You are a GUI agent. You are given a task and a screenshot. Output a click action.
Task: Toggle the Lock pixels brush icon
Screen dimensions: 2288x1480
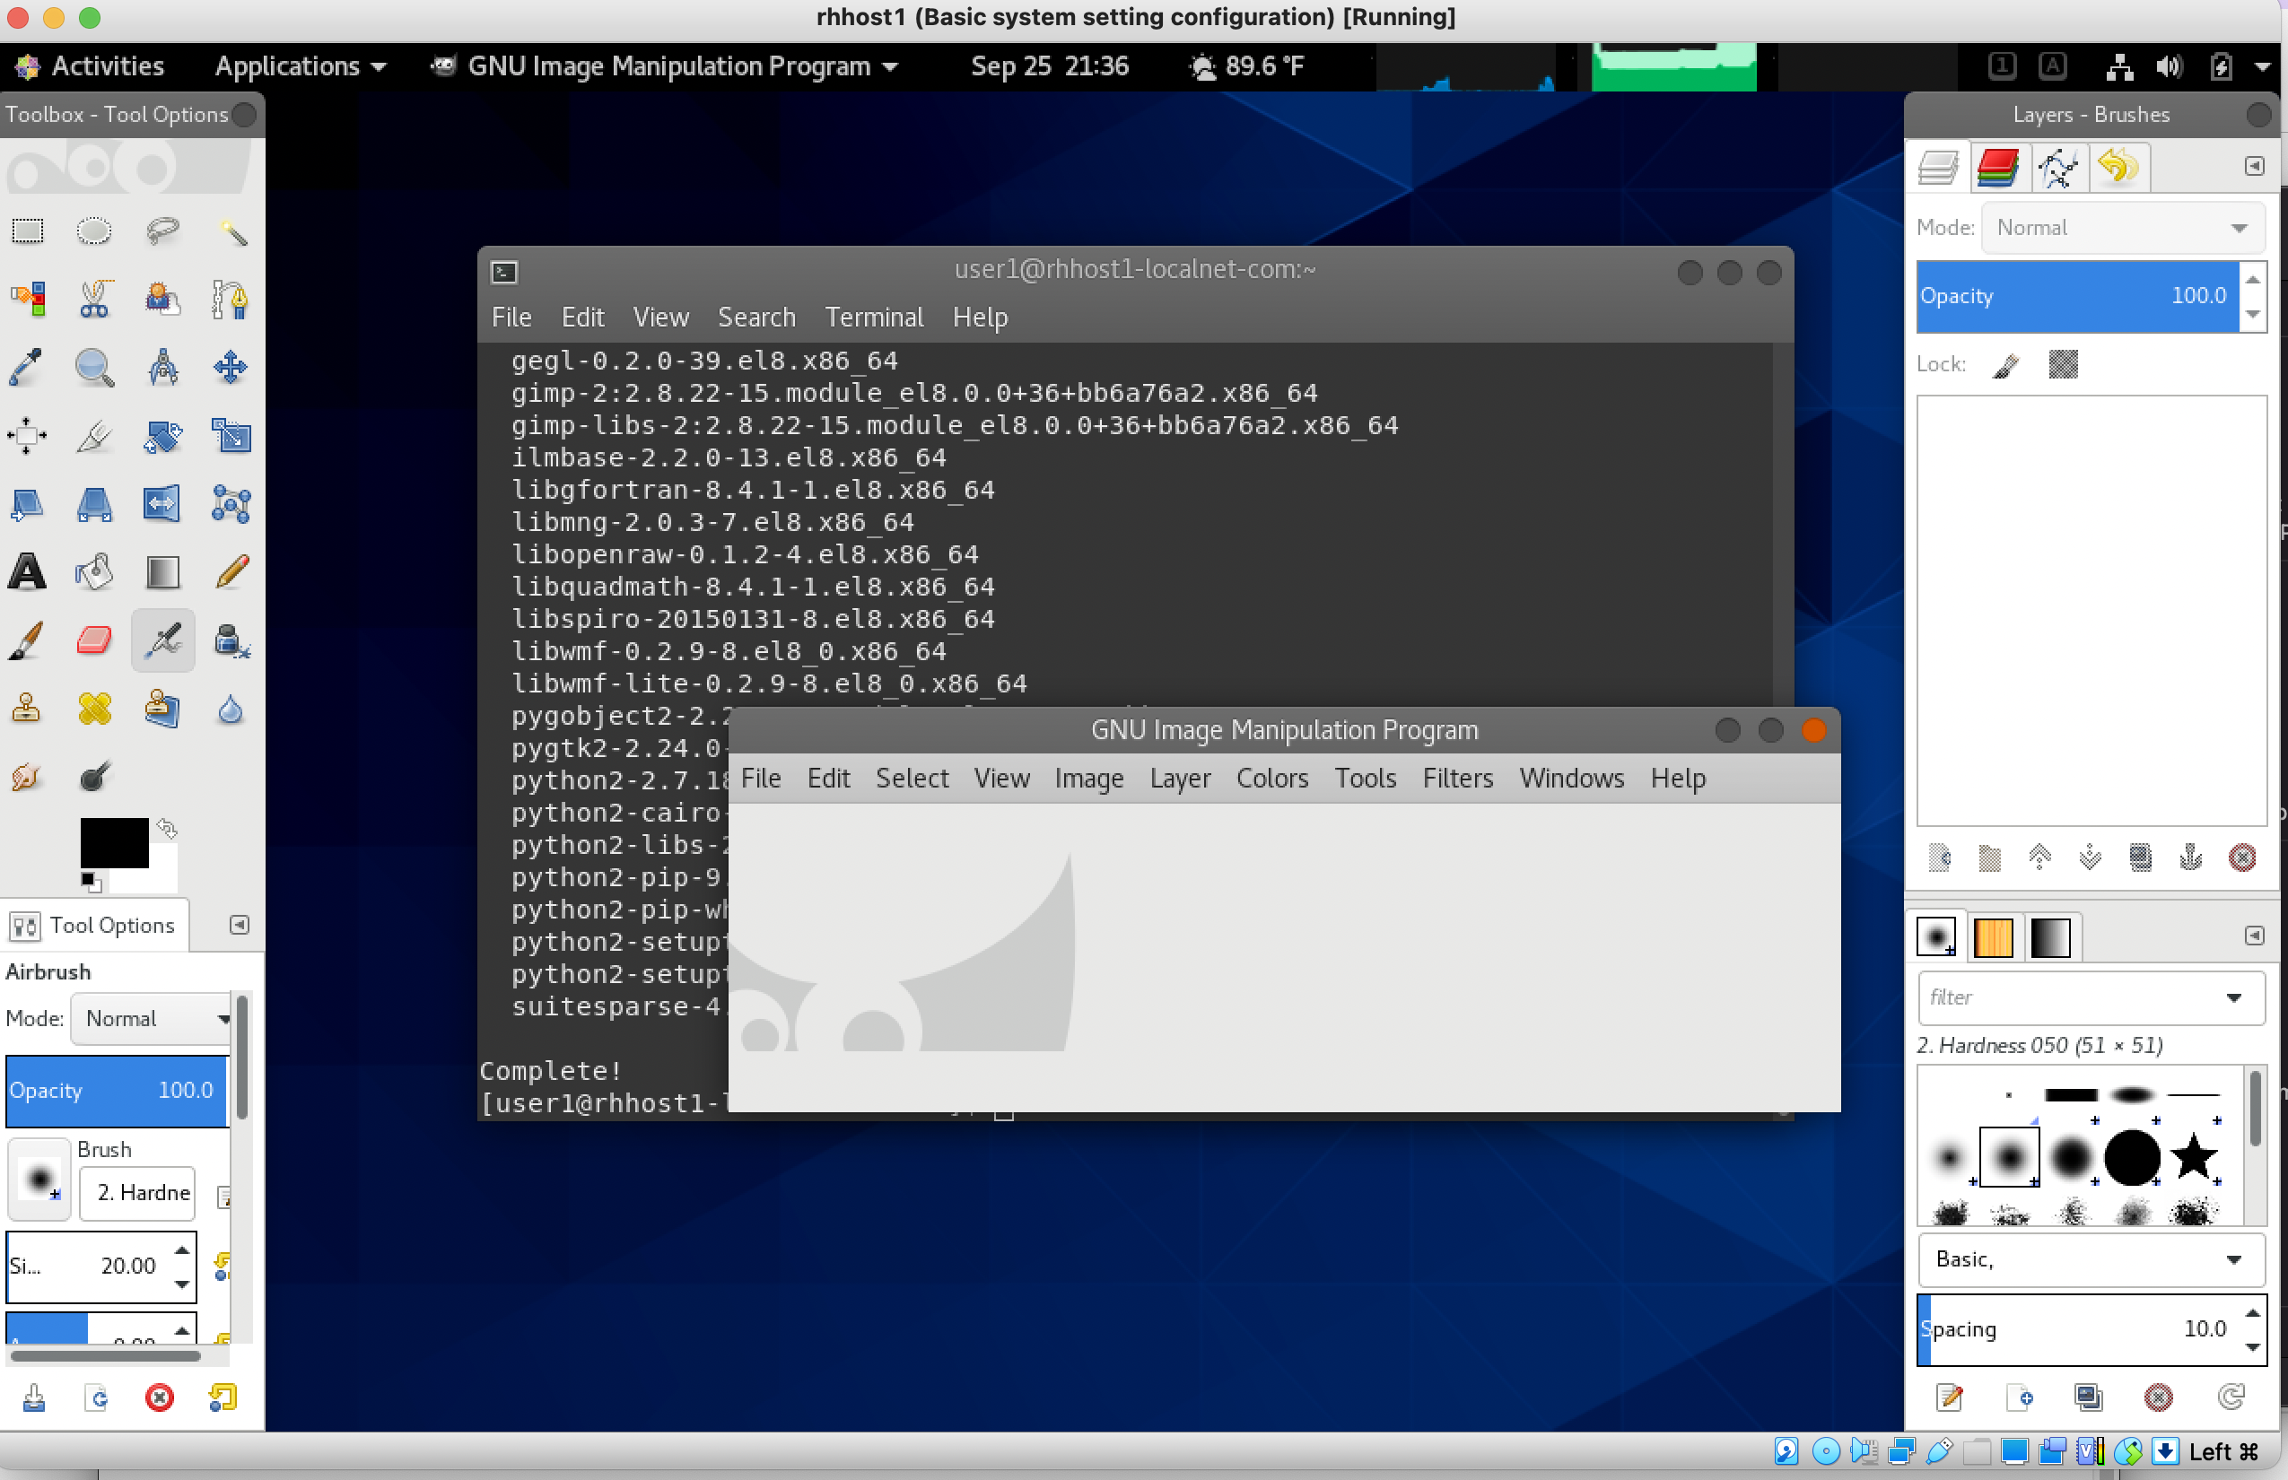2005,364
